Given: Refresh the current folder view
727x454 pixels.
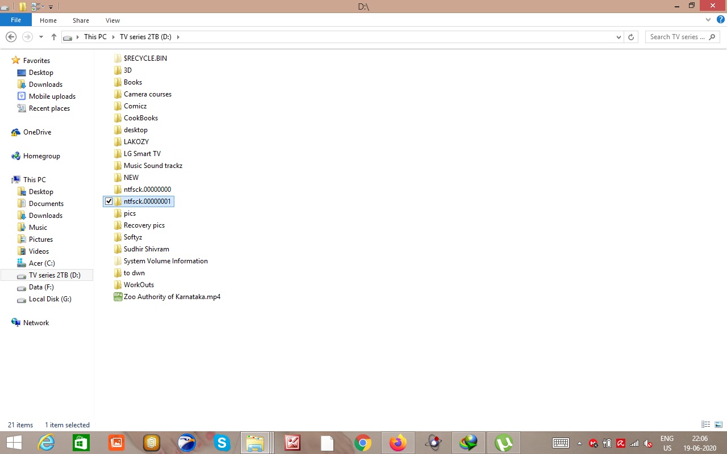Looking at the screenshot, I should pyautogui.click(x=631, y=36).
